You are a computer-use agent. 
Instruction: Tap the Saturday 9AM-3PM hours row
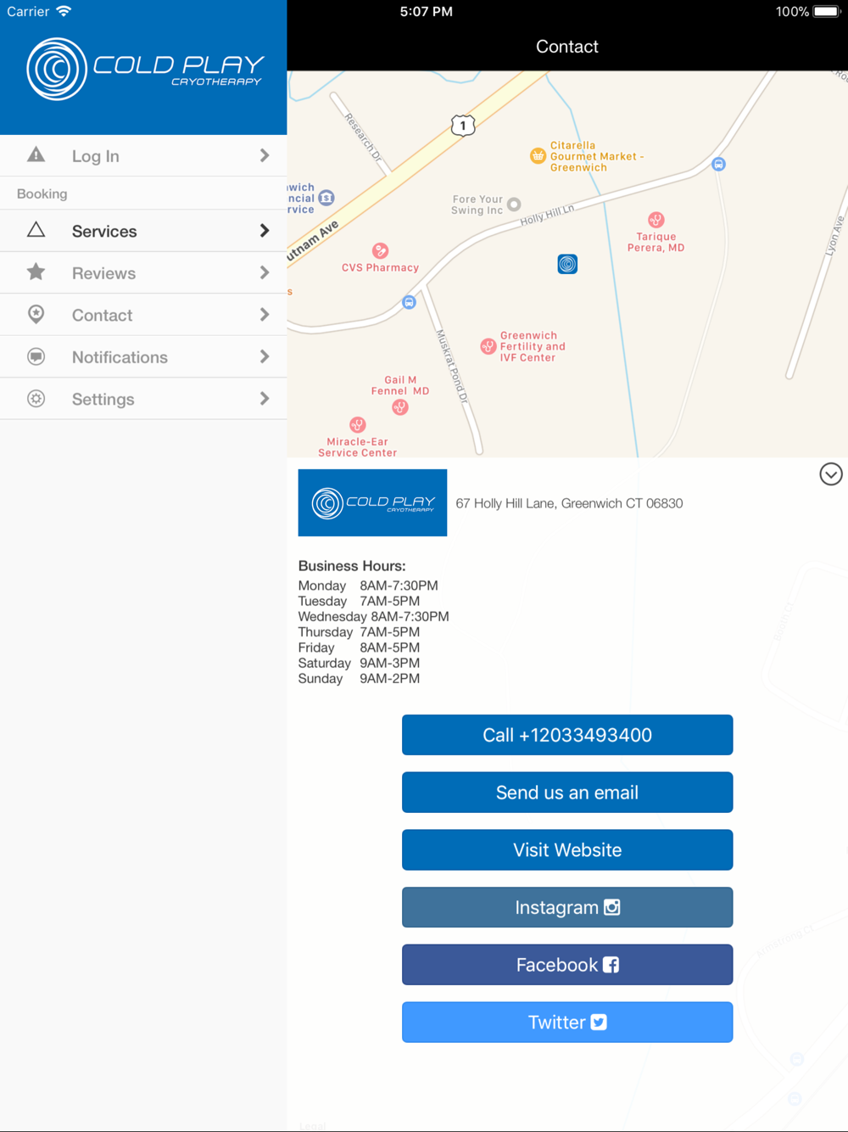click(x=359, y=663)
